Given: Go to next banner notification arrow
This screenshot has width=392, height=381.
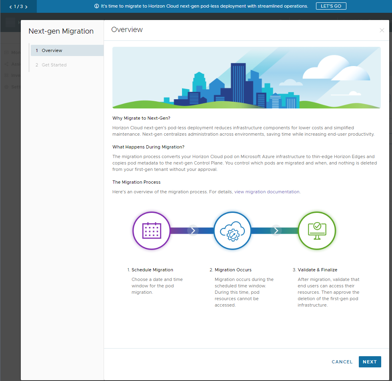Looking at the screenshot, I should pyautogui.click(x=26, y=7).
